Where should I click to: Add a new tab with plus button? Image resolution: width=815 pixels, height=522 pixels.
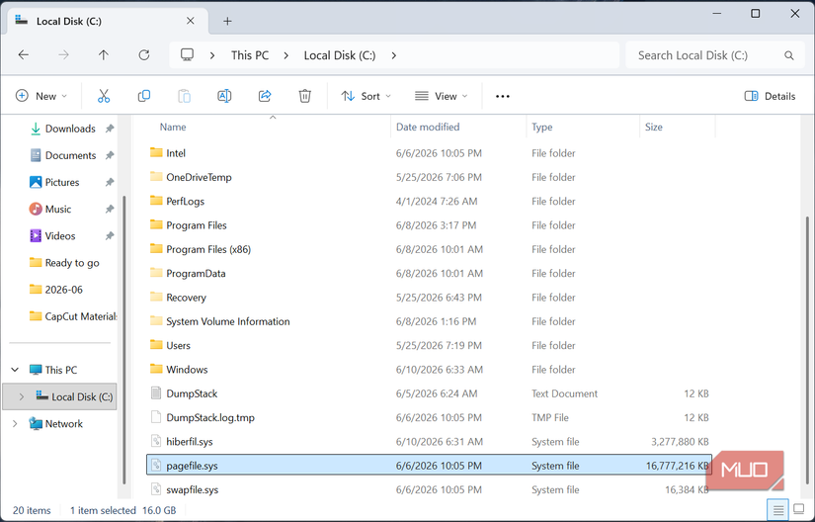click(x=227, y=22)
